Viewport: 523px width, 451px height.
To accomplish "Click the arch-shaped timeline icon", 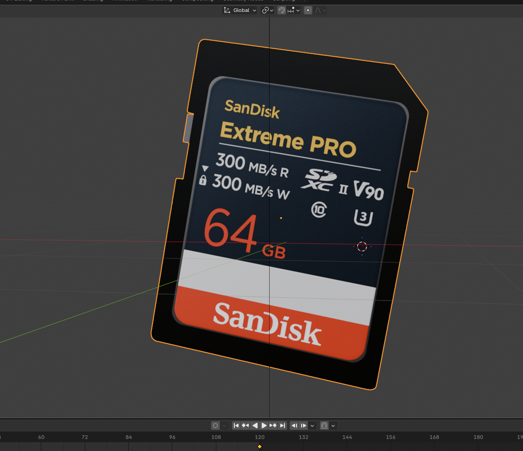I will click(324, 426).
